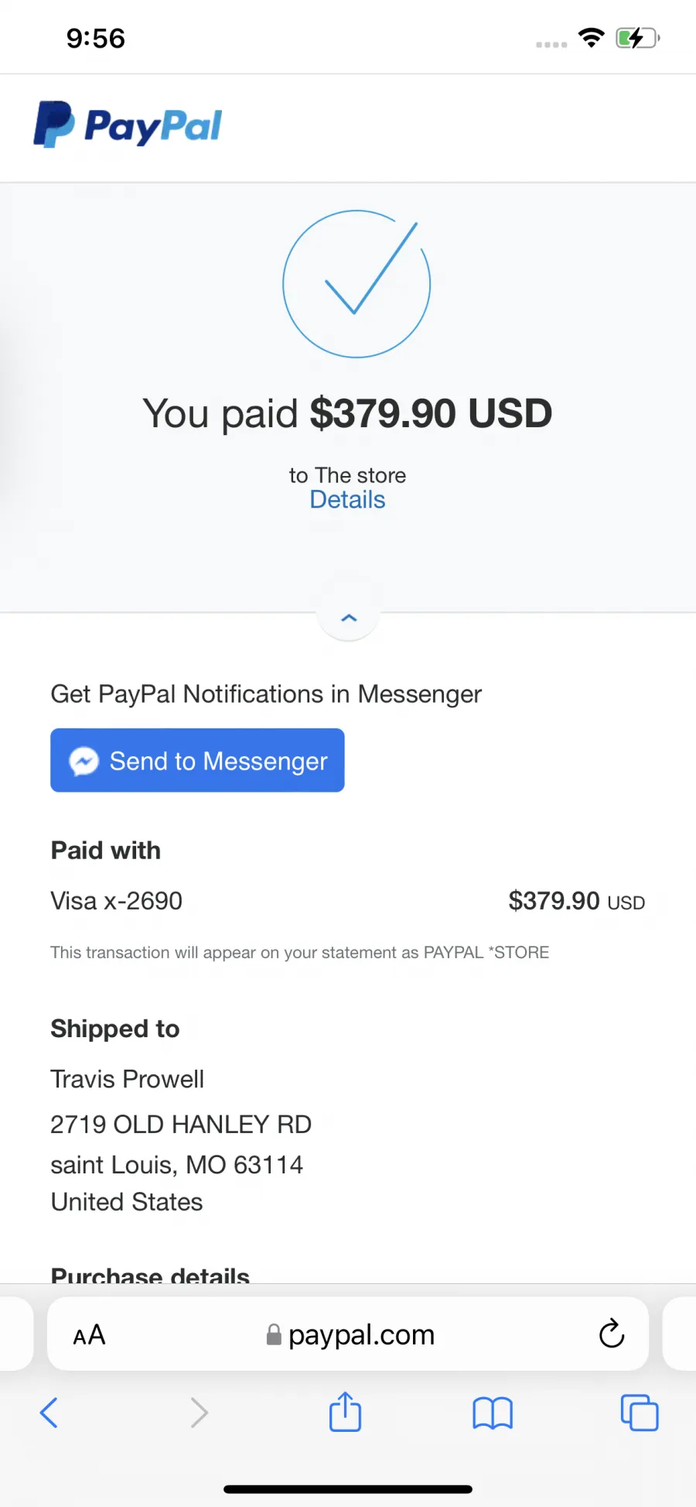Screen dimensions: 696x1507
Task: Tap the paypal.com address field
Action: click(348, 1334)
